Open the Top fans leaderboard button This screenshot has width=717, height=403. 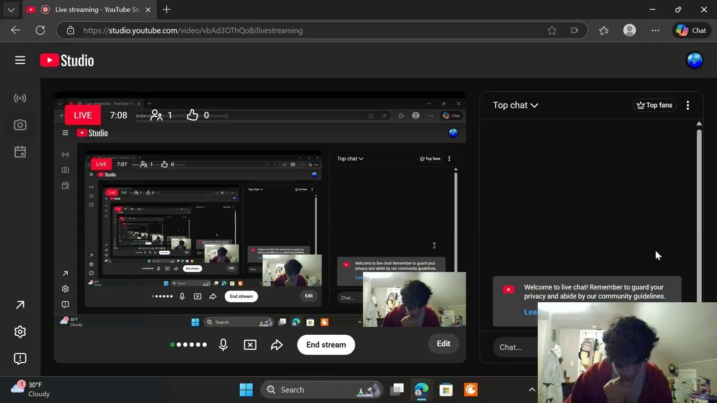(x=654, y=105)
